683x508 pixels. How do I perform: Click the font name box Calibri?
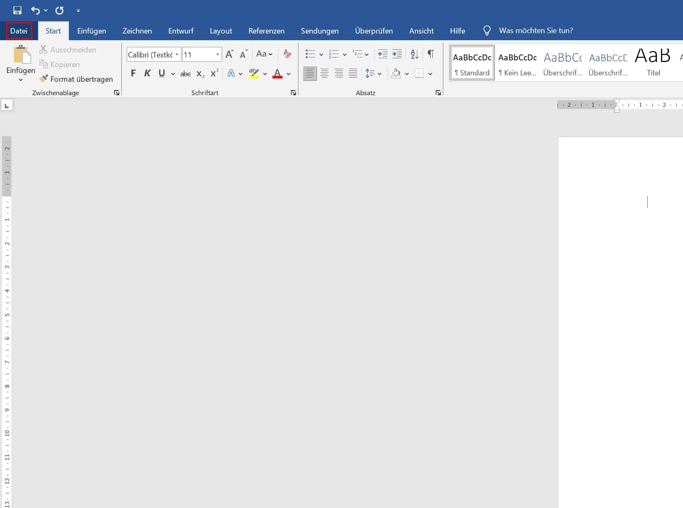click(x=150, y=54)
